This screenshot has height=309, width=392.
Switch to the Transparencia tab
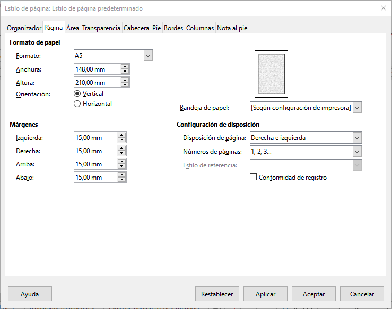[x=101, y=28]
